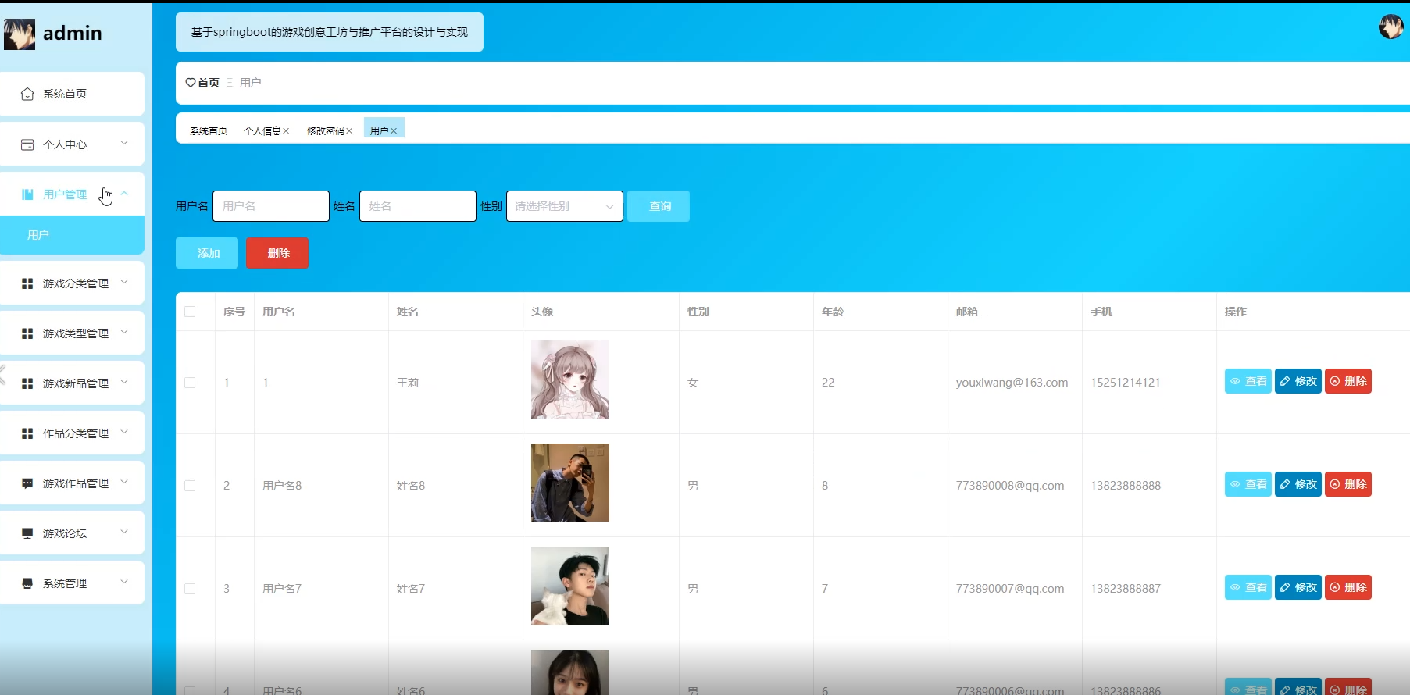Collapse the sidebar using the left-edge arrow

point(3,375)
